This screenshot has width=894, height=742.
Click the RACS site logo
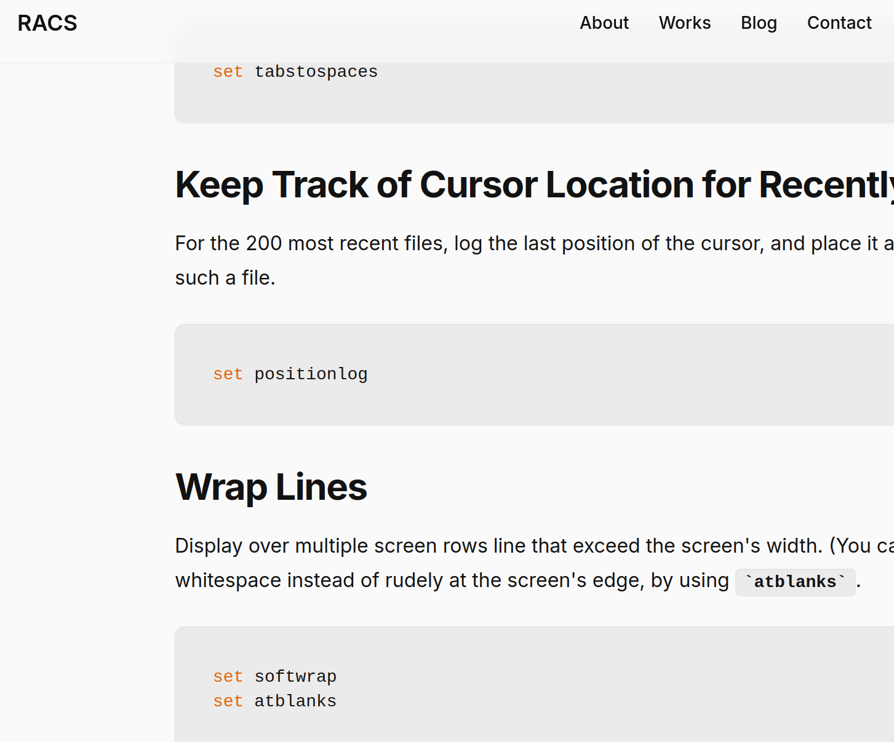[x=47, y=23]
